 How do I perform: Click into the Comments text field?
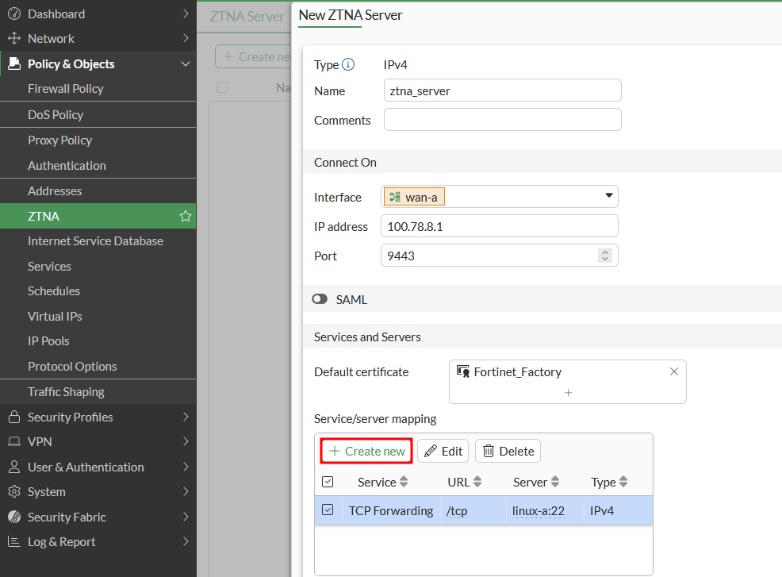502,120
